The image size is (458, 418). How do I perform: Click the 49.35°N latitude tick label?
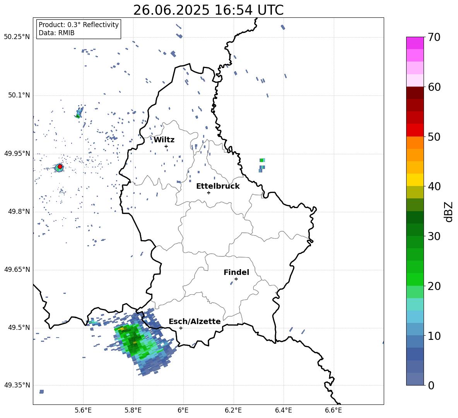pos(17,385)
